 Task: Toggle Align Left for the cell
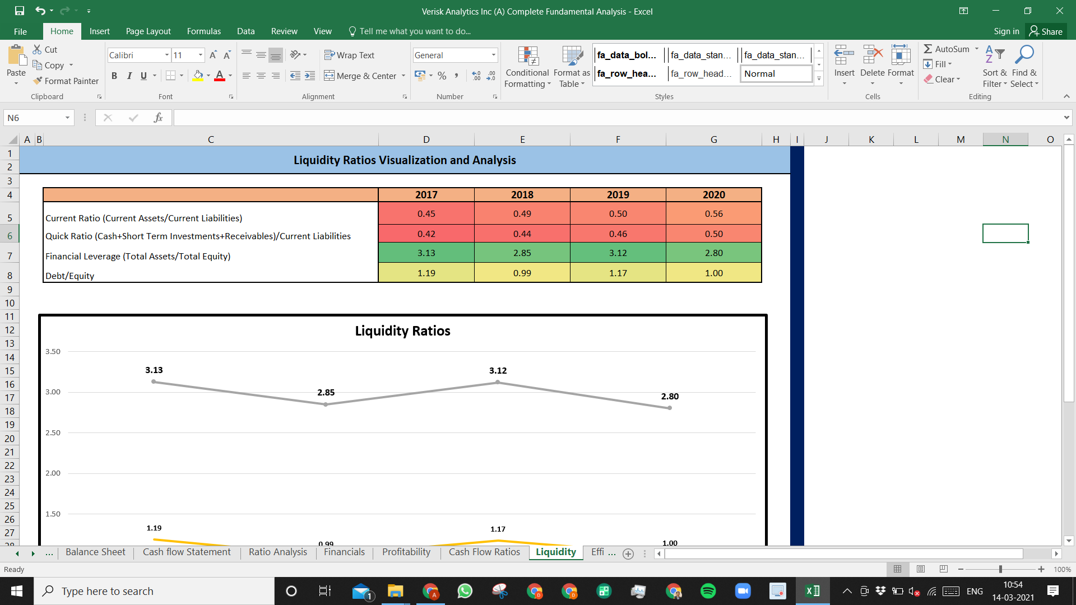point(246,76)
